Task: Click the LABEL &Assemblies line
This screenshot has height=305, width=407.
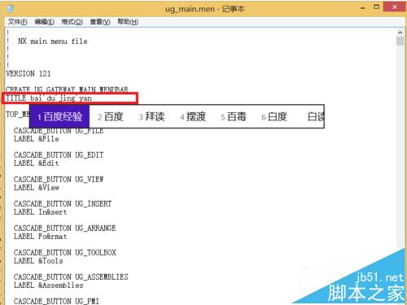Action: point(49,285)
